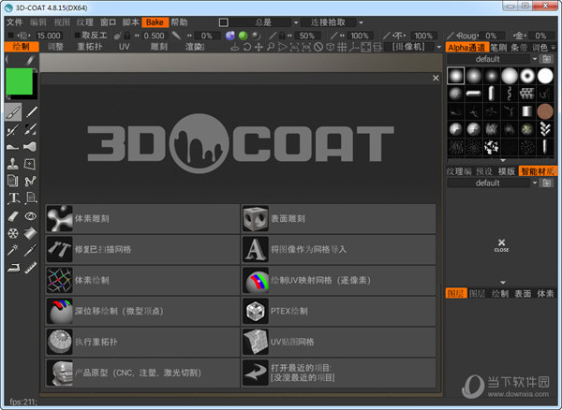Viewport: 562px width, 410px height.
Task: Choose Repair scanned mesh (修复已扫描网格)
Action: click(142, 250)
